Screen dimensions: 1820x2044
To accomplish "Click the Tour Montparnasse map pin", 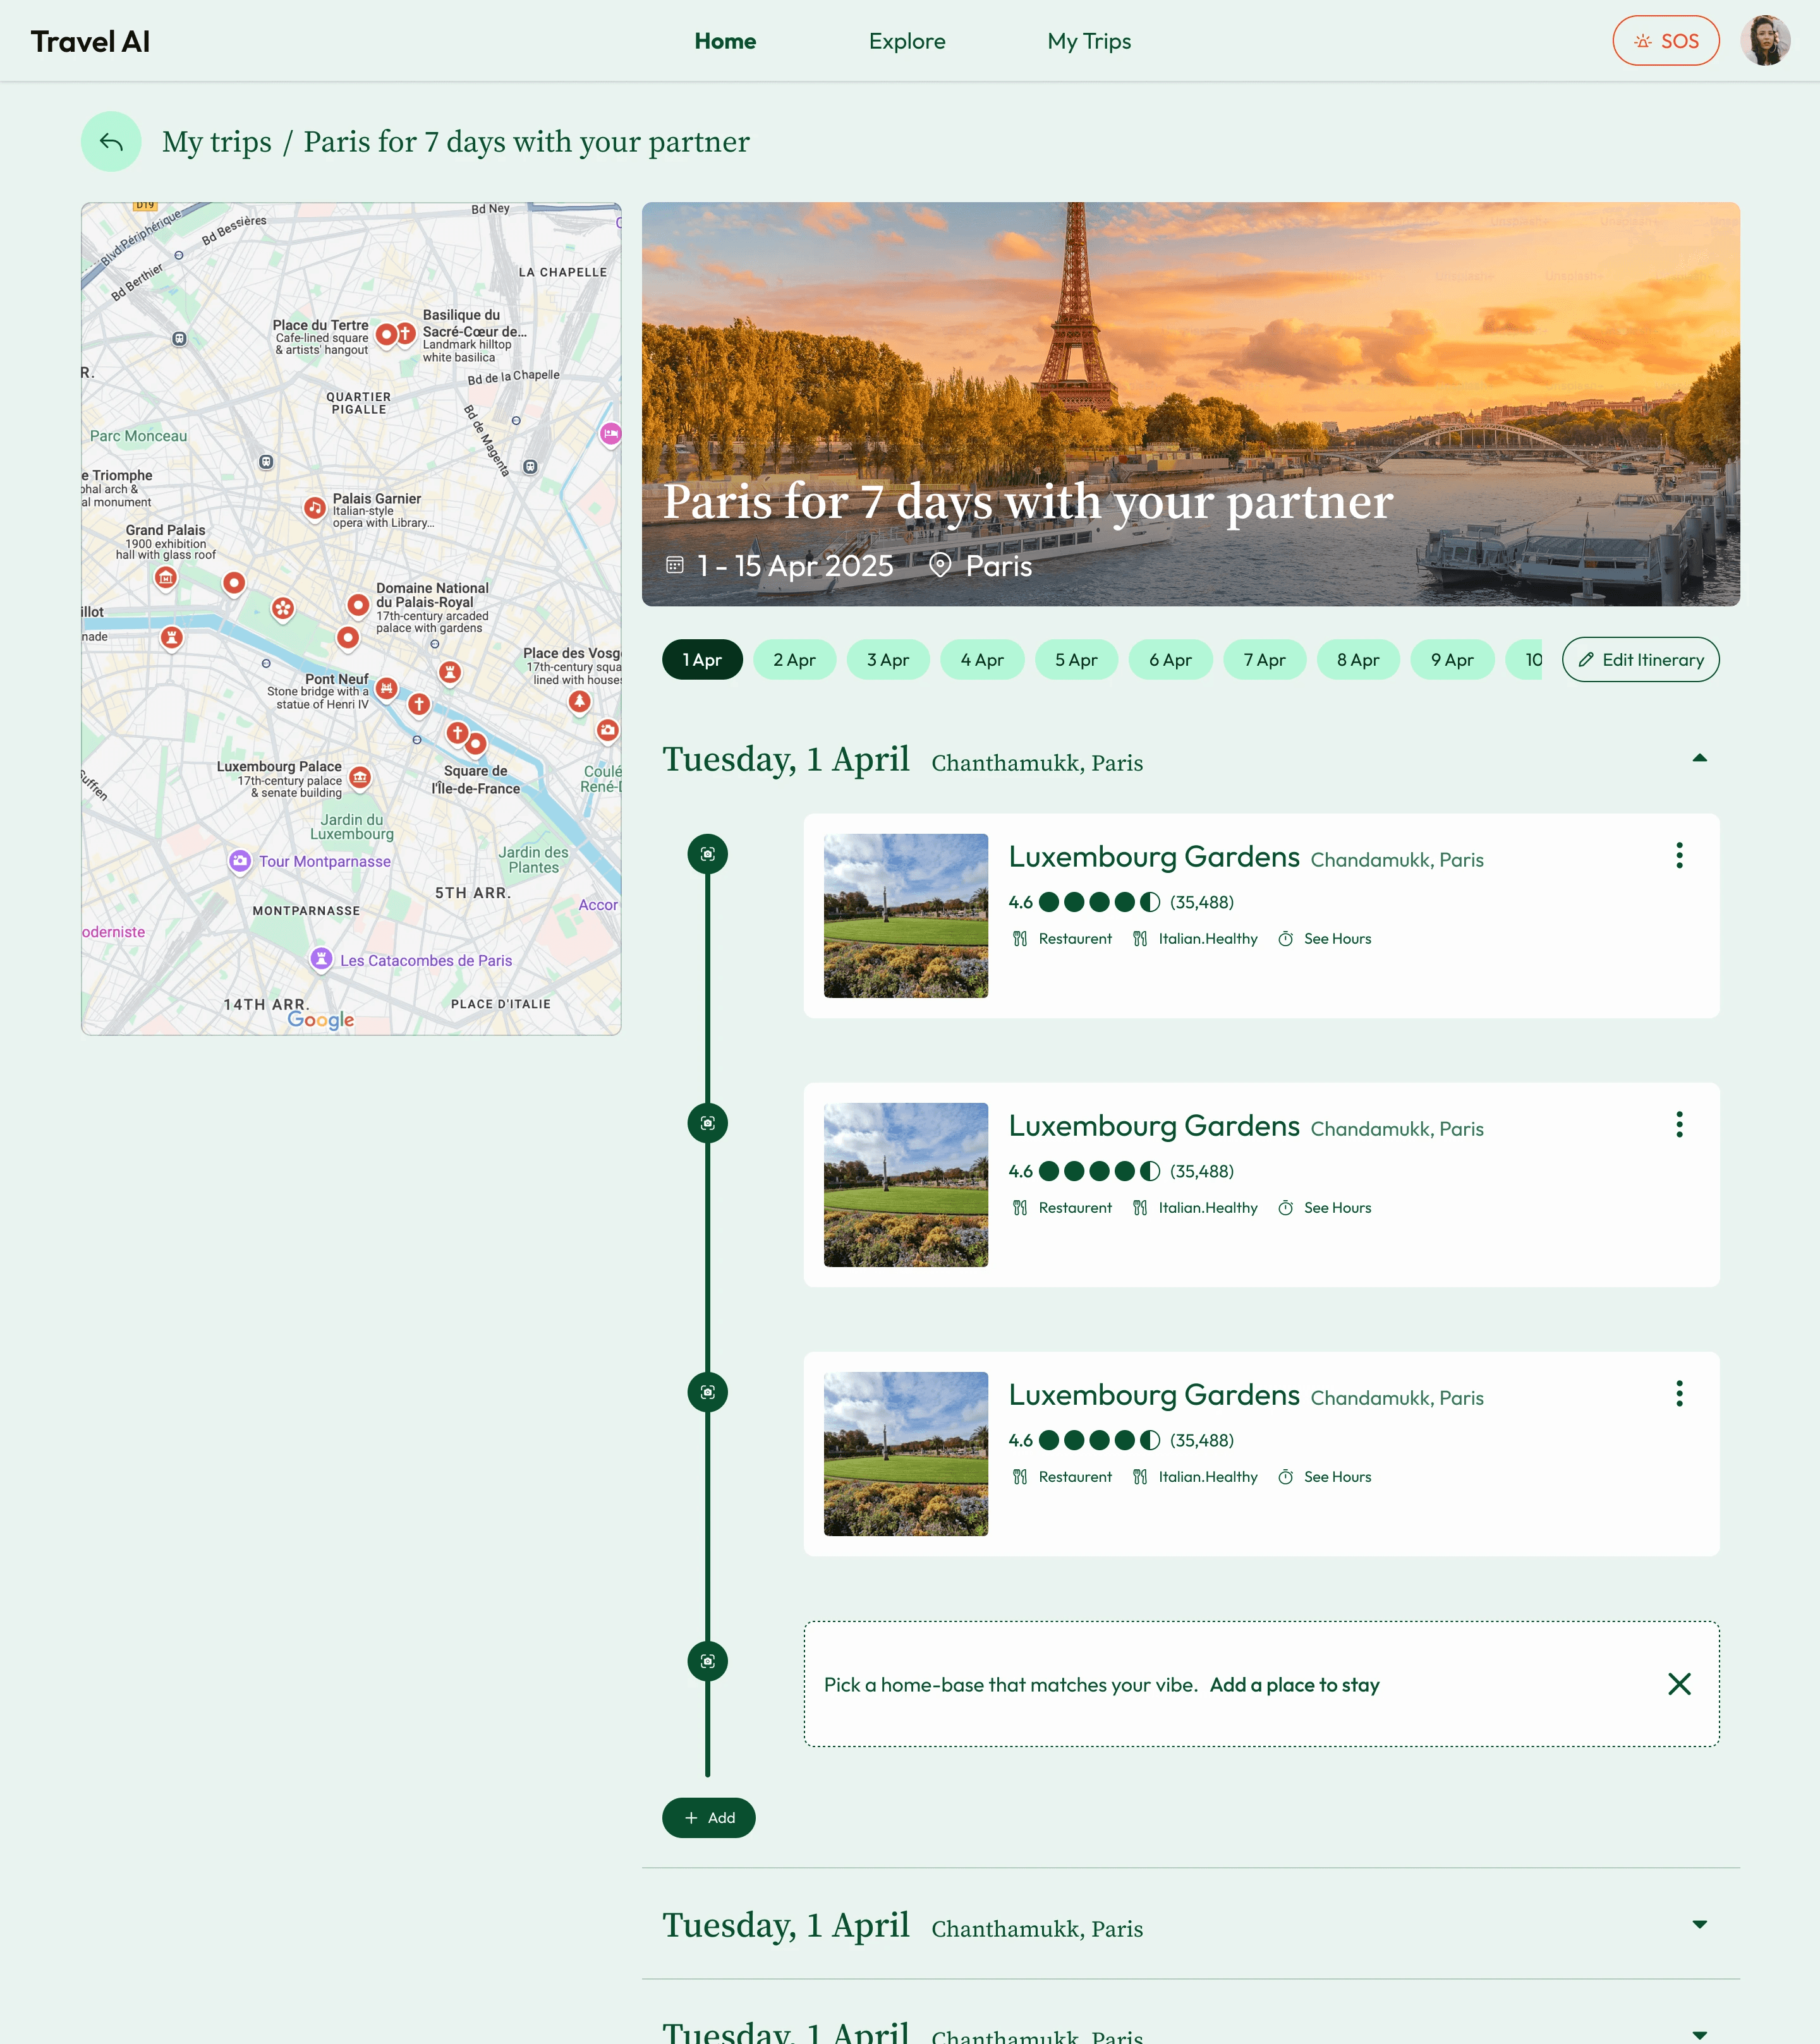I will point(240,860).
